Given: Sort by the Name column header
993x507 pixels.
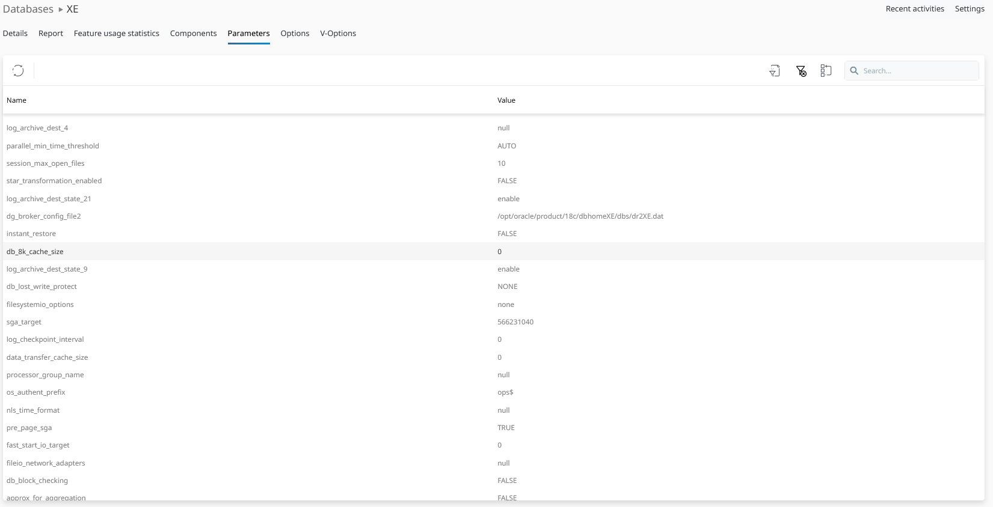Looking at the screenshot, I should click(x=17, y=100).
